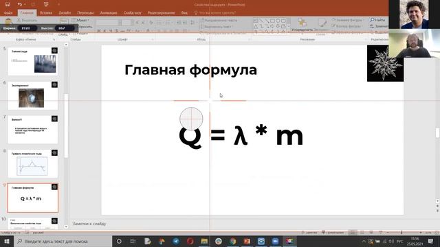Click the Q = λ * m formula text

point(241,136)
